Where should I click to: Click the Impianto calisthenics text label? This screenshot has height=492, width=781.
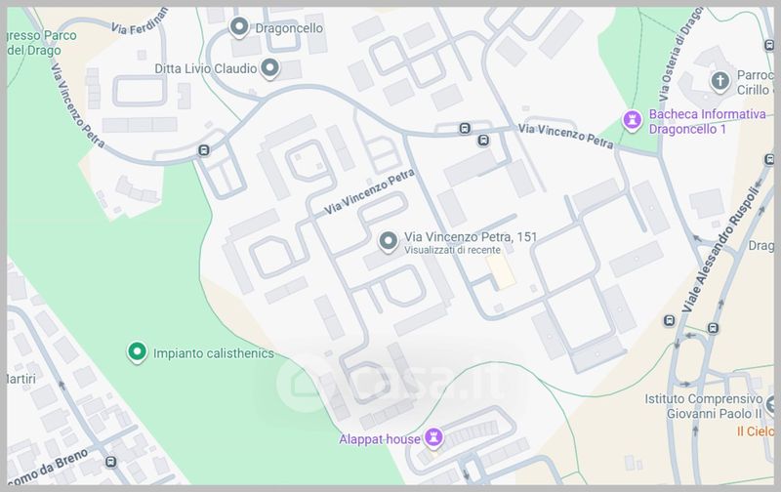point(214,353)
